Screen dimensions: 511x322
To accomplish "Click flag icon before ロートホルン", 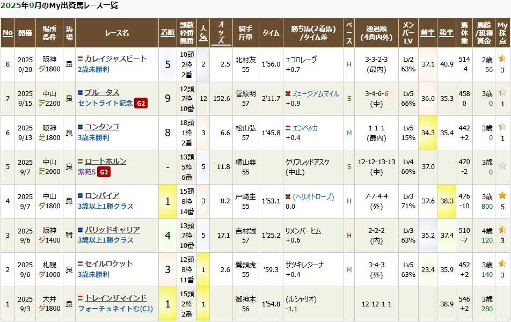I will [80, 162].
